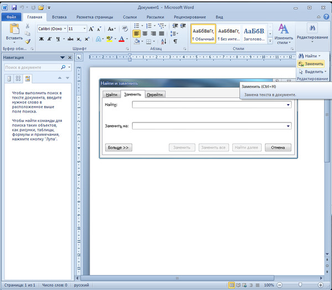Open the Файл tab
The height and width of the screenshot is (290, 332).
11,17
